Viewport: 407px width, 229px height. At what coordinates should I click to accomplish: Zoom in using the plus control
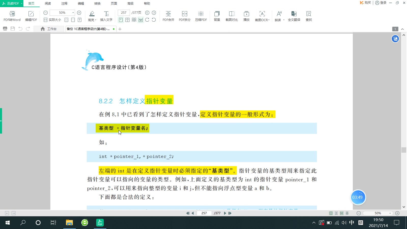click(79, 12)
